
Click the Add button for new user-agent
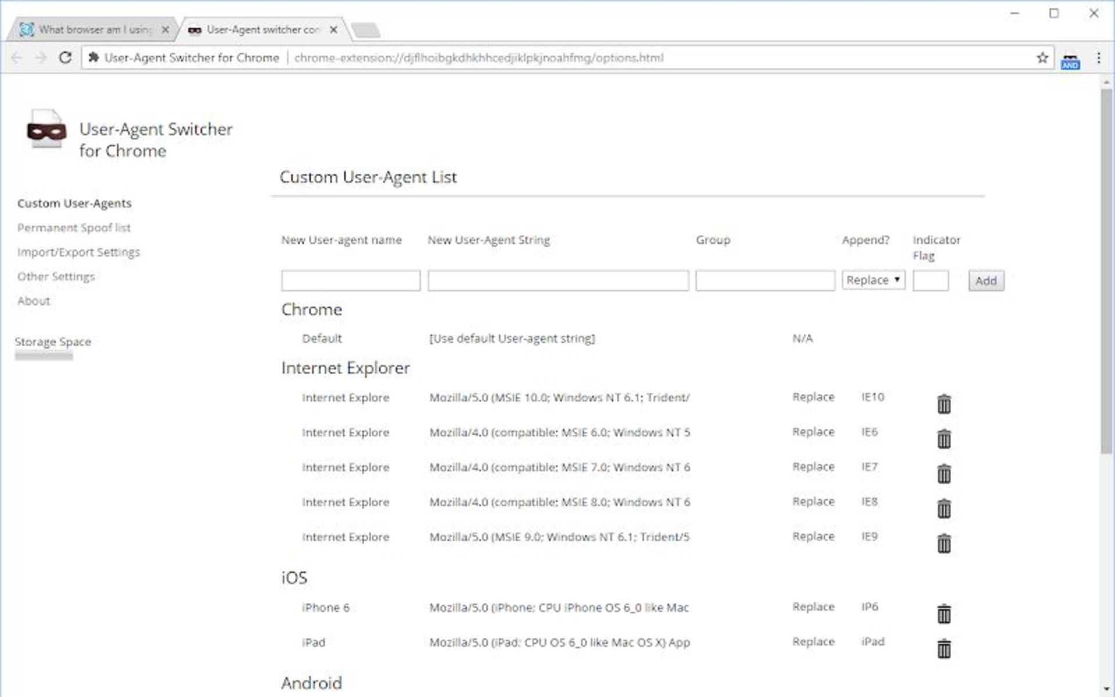tap(985, 280)
